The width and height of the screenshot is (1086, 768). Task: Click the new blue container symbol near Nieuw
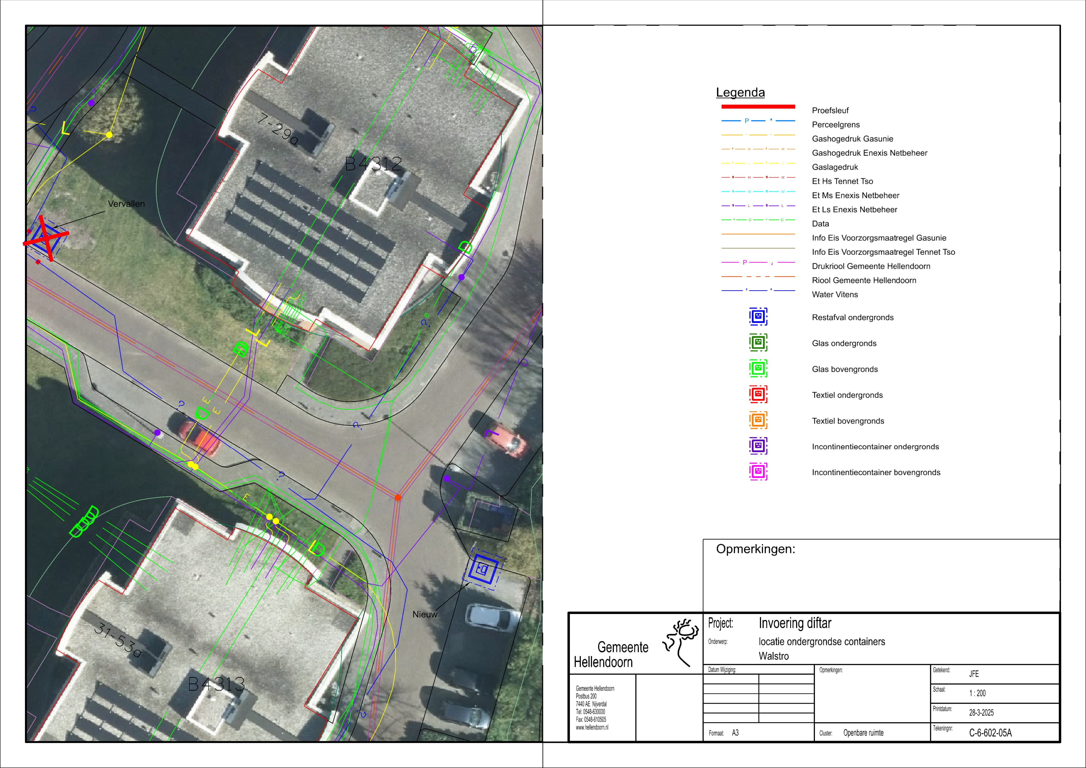tap(483, 570)
